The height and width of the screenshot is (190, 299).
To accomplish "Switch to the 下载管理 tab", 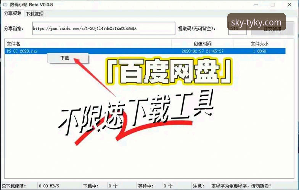I will (35, 14).
